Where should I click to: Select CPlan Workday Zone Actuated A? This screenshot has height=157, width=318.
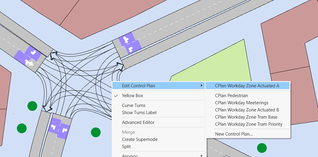247,86
